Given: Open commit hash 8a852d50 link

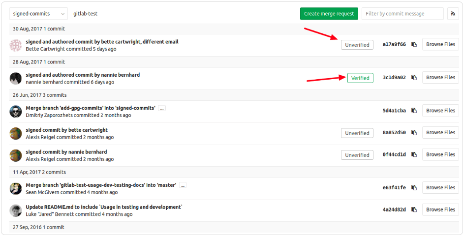Looking at the screenshot, I should point(394,133).
